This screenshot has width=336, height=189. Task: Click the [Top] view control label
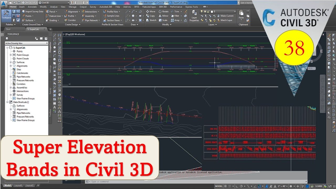coord(69,34)
